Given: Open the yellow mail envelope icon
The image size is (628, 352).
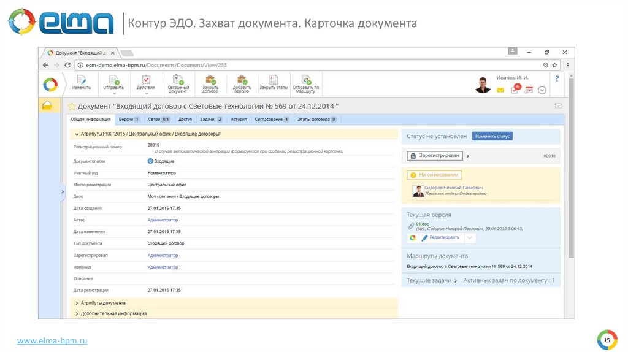Looking at the screenshot, I should click(x=500, y=90).
